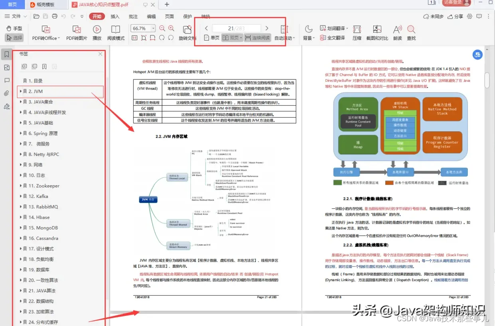Click 访客登录 login button

[x=456, y=3]
